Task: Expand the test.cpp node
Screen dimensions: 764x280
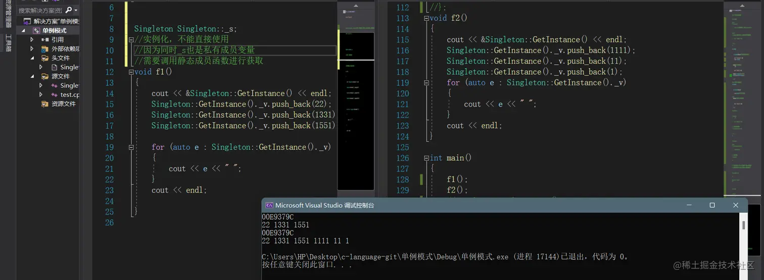Action: pyautogui.click(x=41, y=95)
